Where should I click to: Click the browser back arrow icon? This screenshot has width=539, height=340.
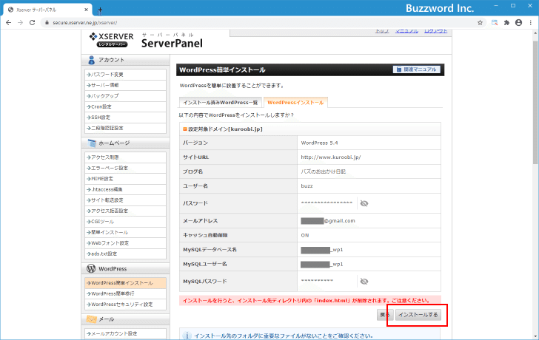point(9,23)
